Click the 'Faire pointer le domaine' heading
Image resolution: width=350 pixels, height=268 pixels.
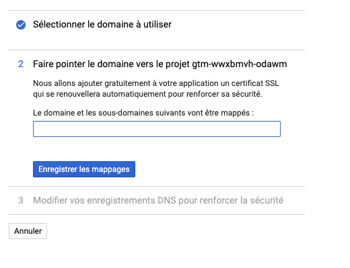tap(160, 64)
